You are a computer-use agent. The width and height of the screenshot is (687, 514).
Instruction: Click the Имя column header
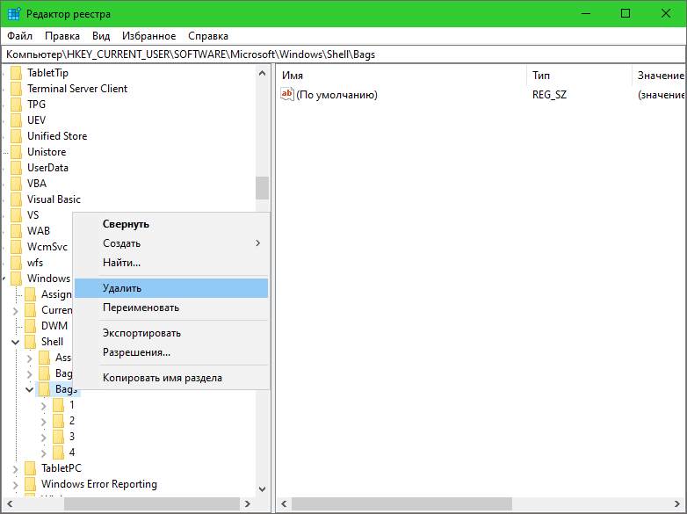293,76
